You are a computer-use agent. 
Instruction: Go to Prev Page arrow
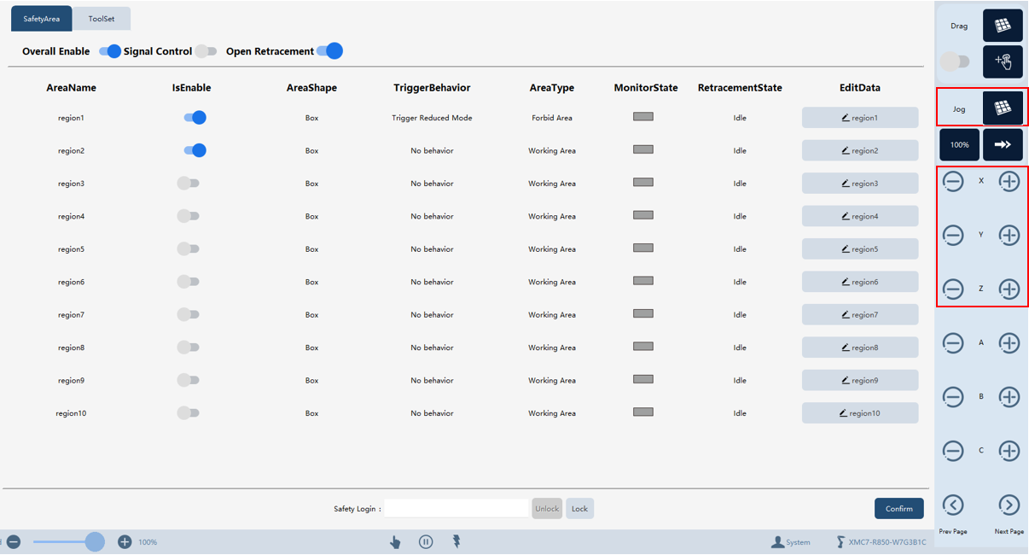pyautogui.click(x=953, y=505)
